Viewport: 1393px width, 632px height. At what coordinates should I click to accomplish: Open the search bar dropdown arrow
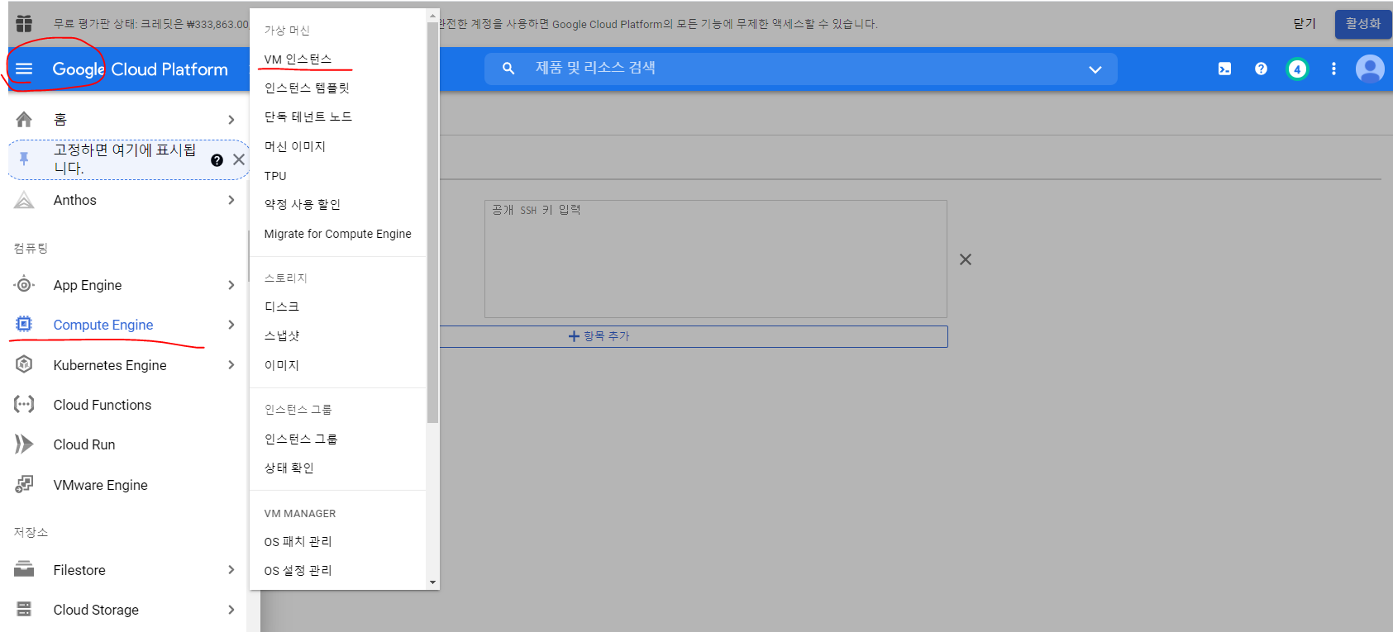tap(1095, 69)
